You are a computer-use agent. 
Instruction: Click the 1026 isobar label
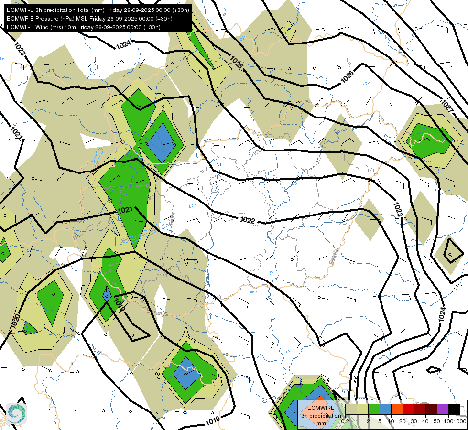point(348,77)
